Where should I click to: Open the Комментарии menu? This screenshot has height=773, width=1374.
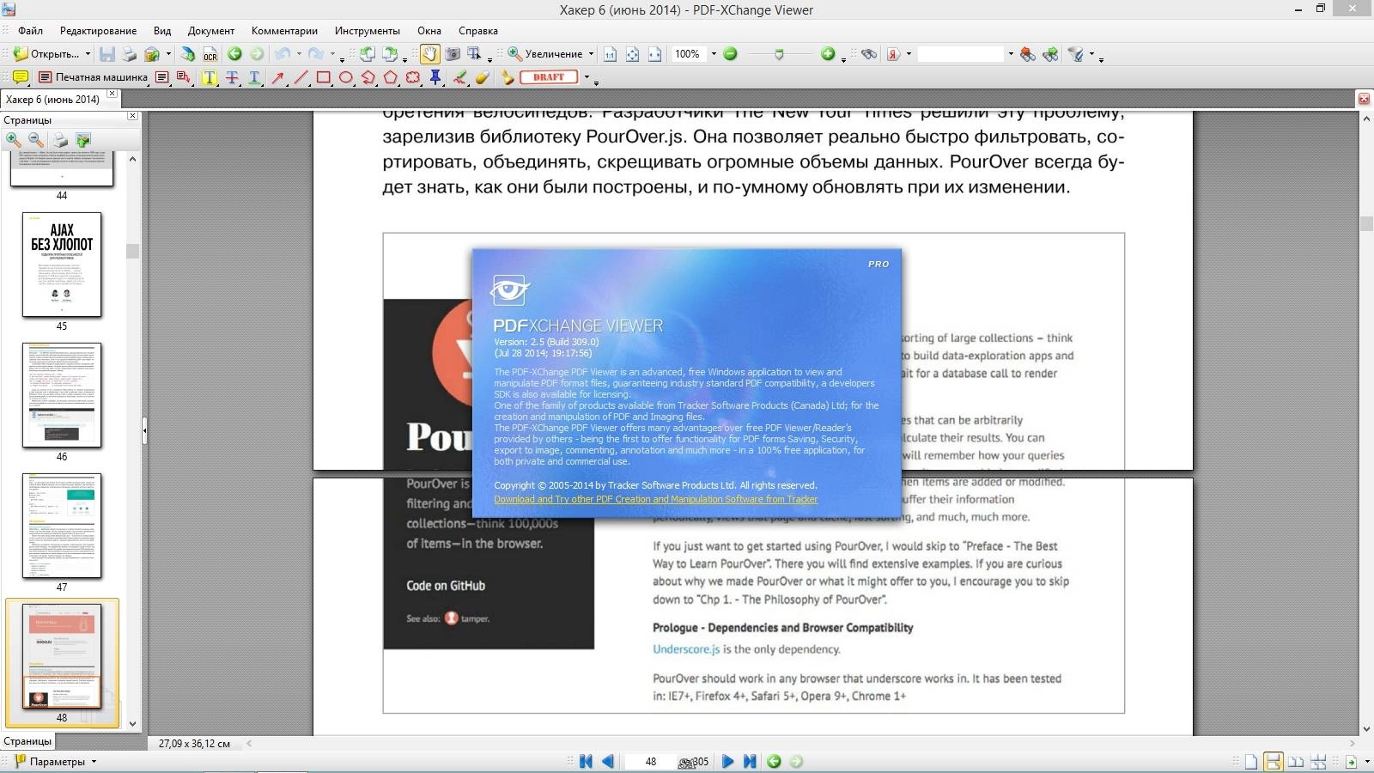pyautogui.click(x=284, y=31)
